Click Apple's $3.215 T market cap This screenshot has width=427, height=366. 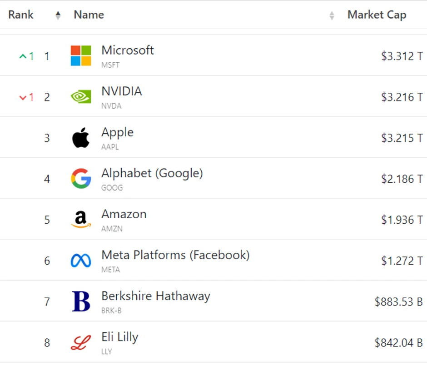[402, 138]
